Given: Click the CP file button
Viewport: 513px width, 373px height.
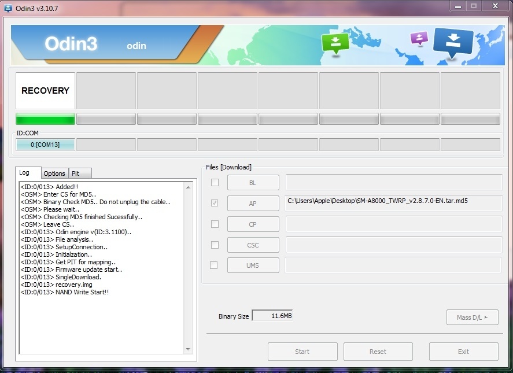Looking at the screenshot, I should (253, 224).
